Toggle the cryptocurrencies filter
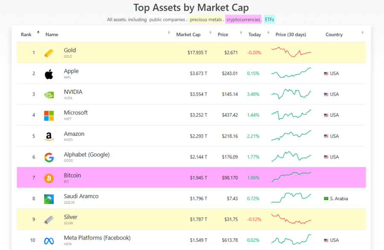The height and width of the screenshot is (250, 384). coord(243,20)
